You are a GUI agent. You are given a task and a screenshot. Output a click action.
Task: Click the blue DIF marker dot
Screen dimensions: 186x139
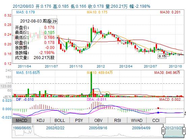(158, 112)
